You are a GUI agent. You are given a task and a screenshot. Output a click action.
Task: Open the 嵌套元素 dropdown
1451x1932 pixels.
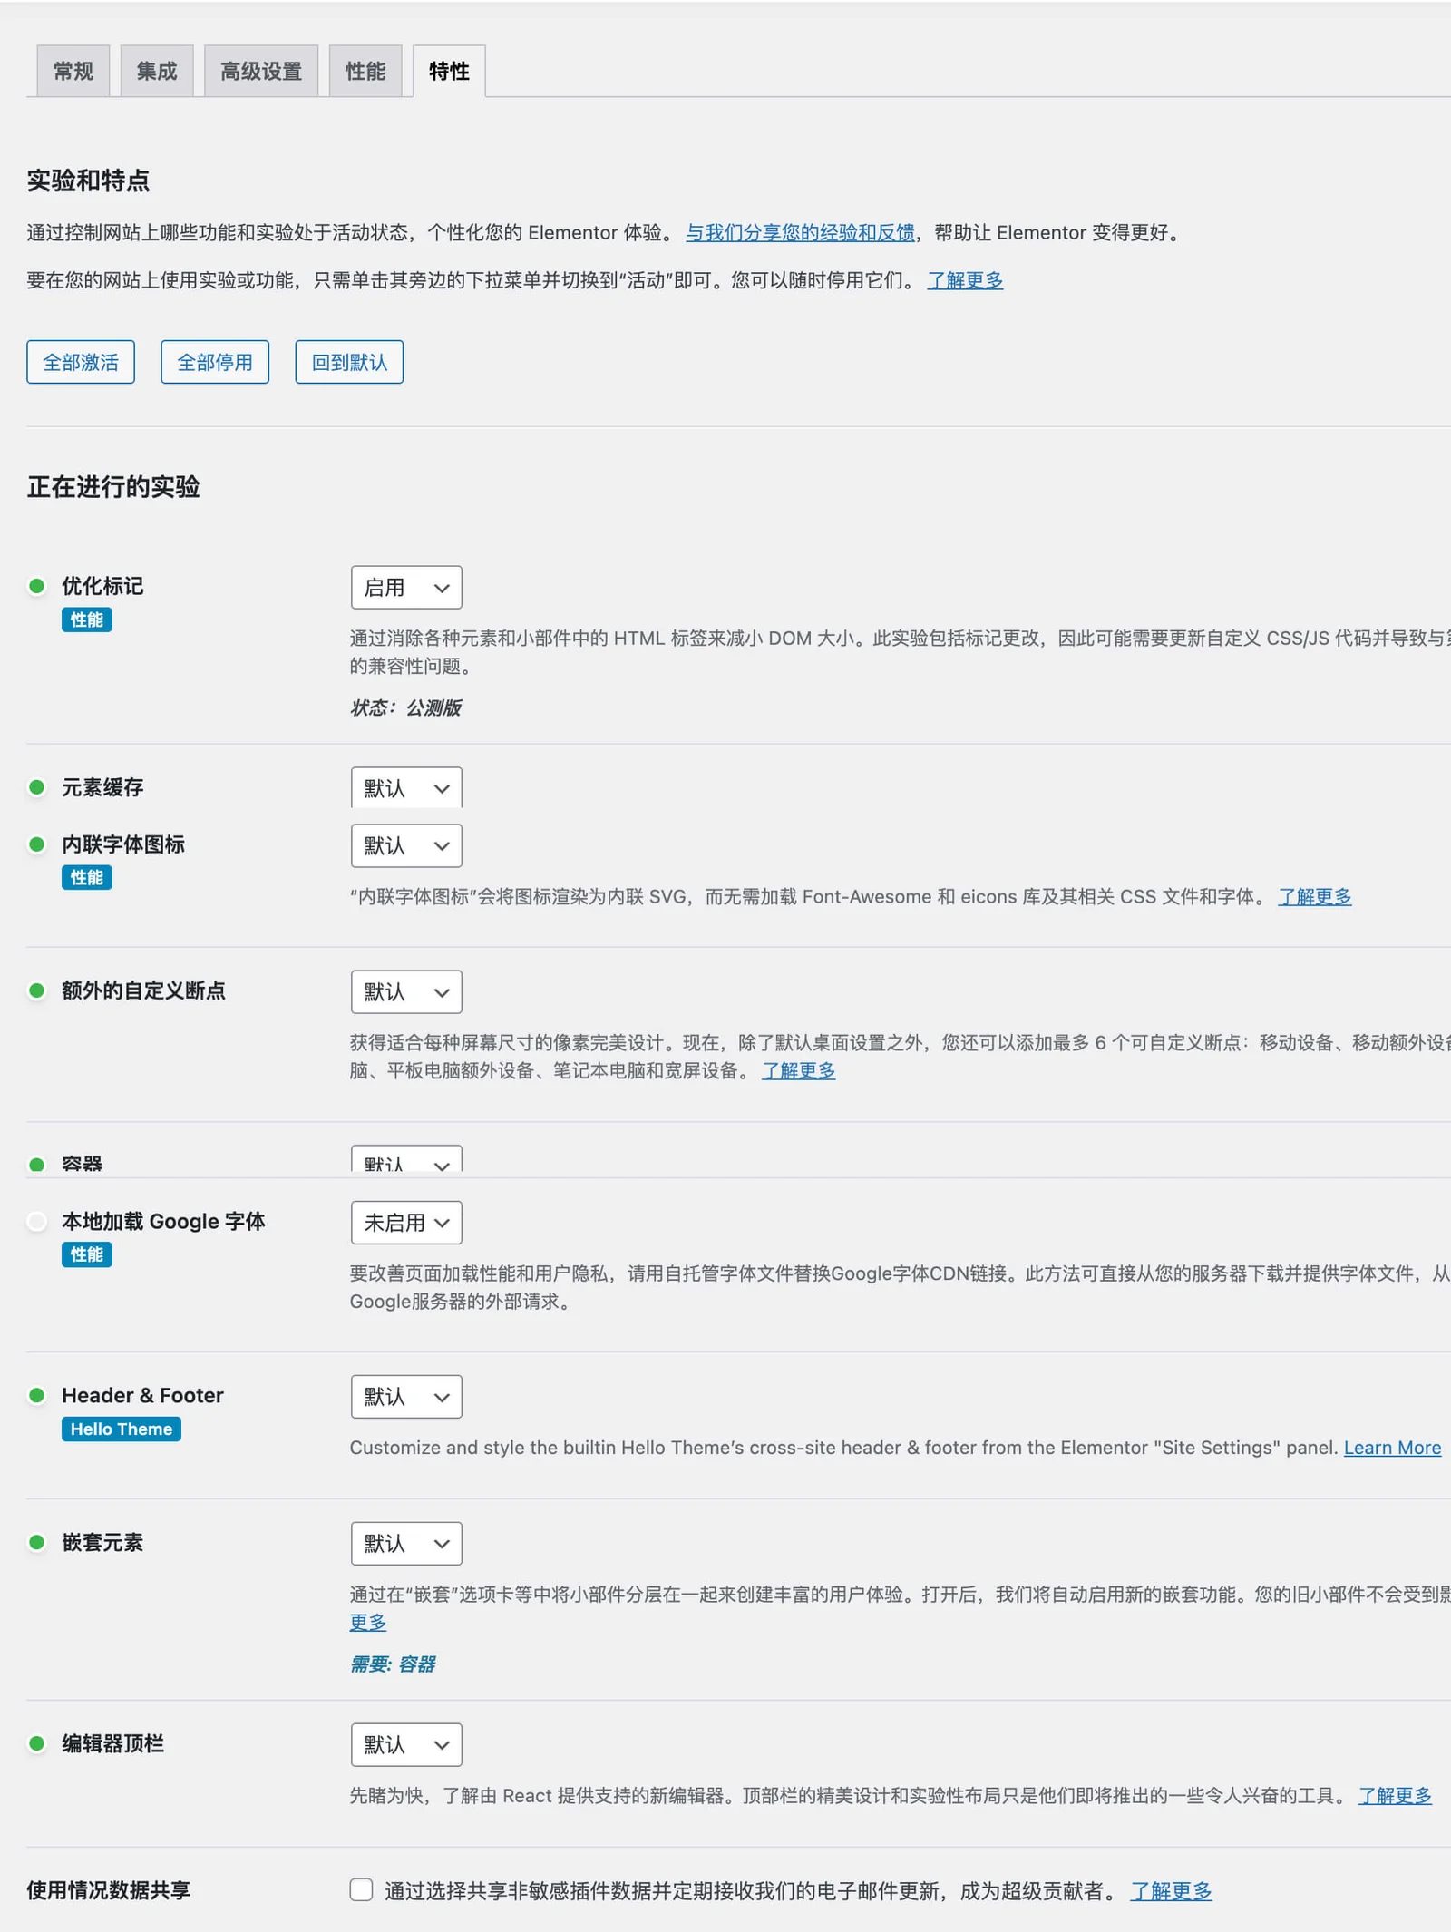(404, 1543)
